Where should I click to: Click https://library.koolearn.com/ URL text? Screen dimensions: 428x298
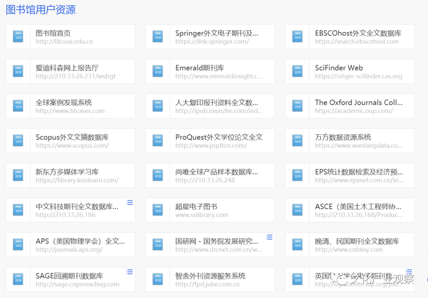(x=77, y=180)
